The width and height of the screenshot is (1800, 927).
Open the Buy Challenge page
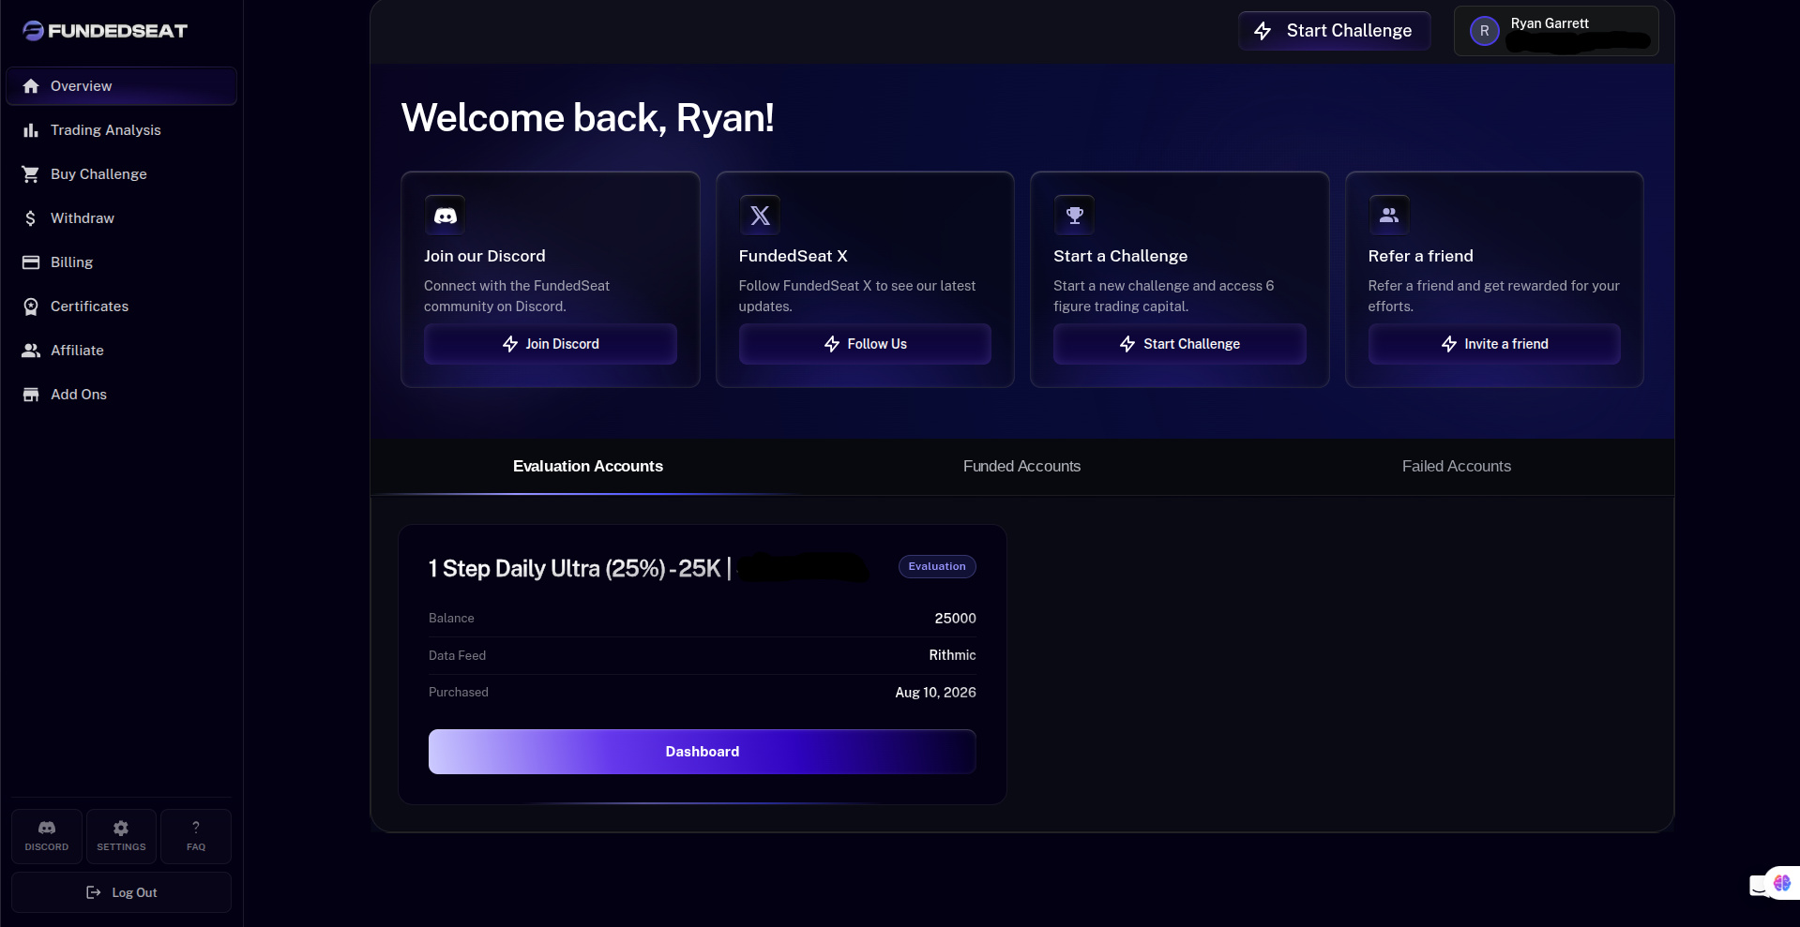click(121, 174)
